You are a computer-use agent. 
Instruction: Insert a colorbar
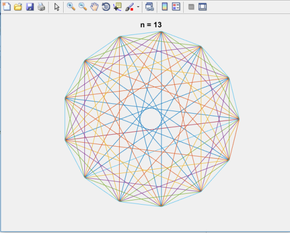coord(165,7)
